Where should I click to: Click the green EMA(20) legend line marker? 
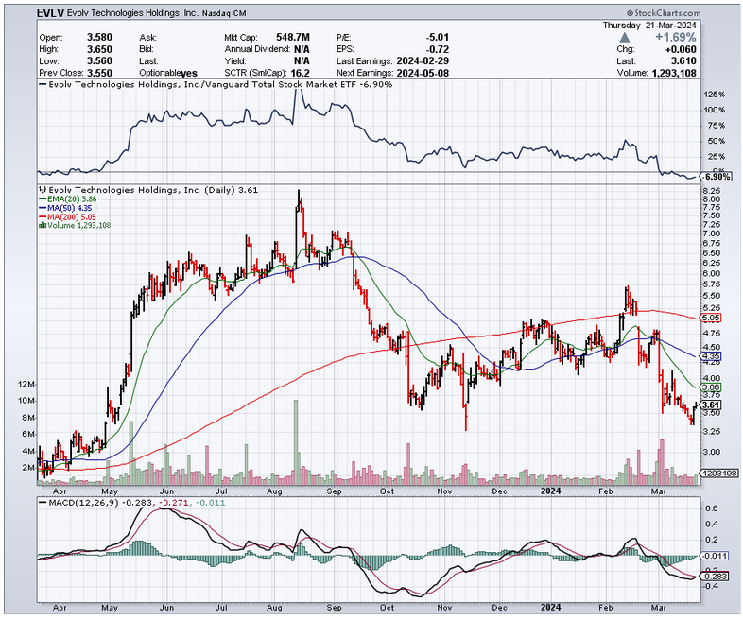pos(42,199)
